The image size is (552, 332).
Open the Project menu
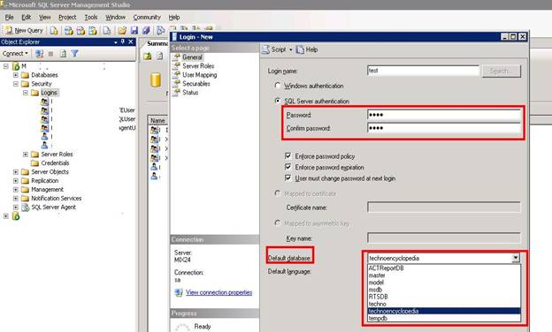click(x=67, y=17)
